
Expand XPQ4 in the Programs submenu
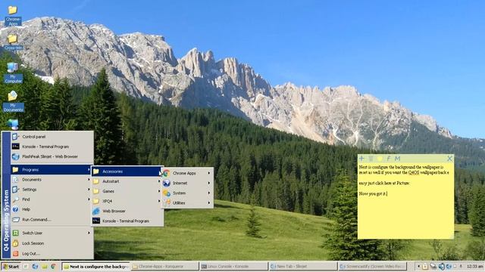click(x=127, y=201)
